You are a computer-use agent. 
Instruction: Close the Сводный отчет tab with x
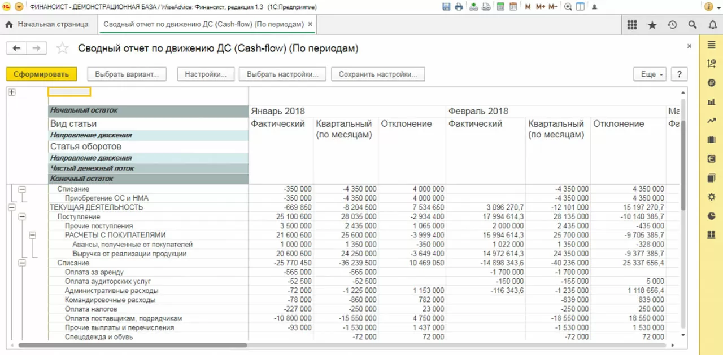click(311, 25)
